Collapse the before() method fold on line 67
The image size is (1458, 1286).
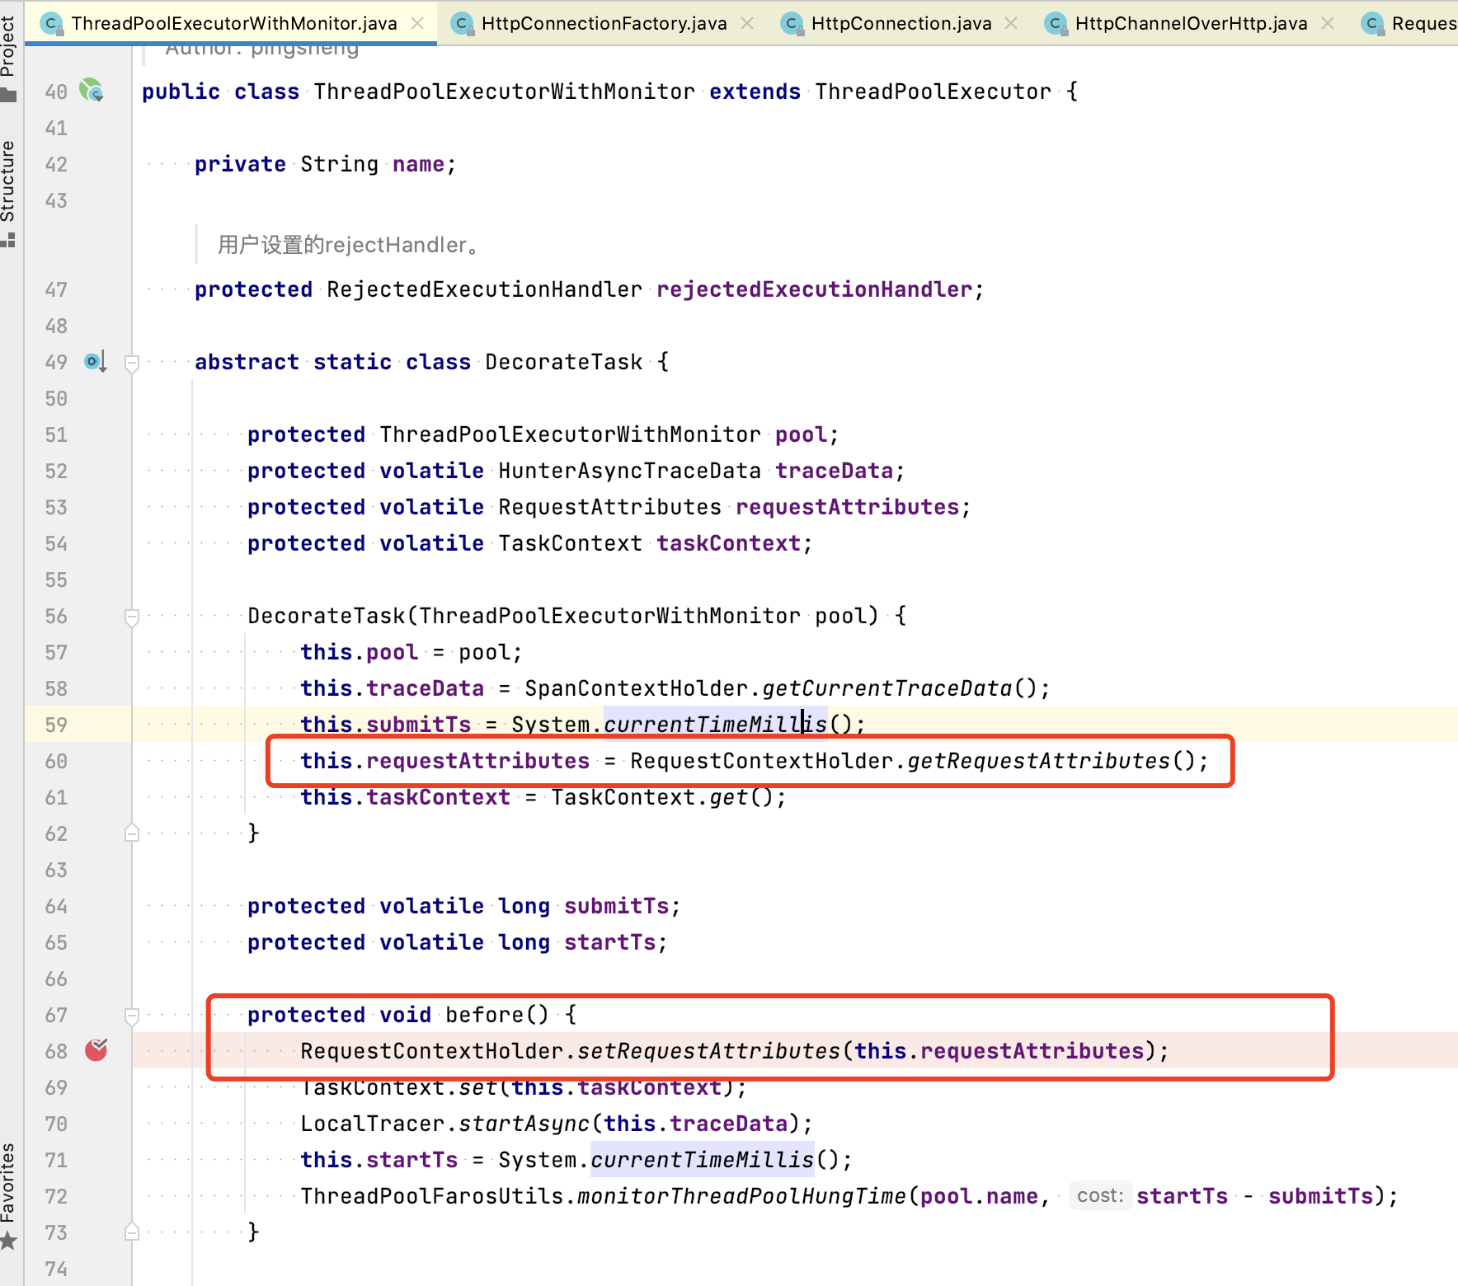click(131, 1016)
